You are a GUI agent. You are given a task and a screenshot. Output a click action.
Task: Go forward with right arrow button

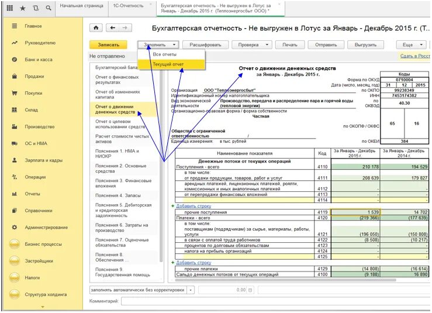pyautogui.click(x=125, y=28)
